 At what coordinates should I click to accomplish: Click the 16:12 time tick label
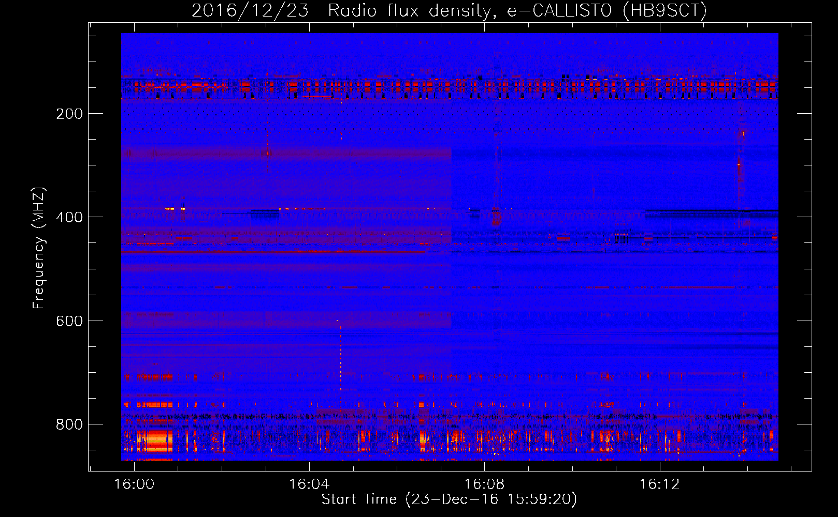(659, 484)
